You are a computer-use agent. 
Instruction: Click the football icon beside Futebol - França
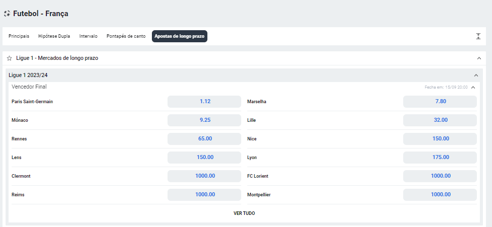(x=7, y=14)
